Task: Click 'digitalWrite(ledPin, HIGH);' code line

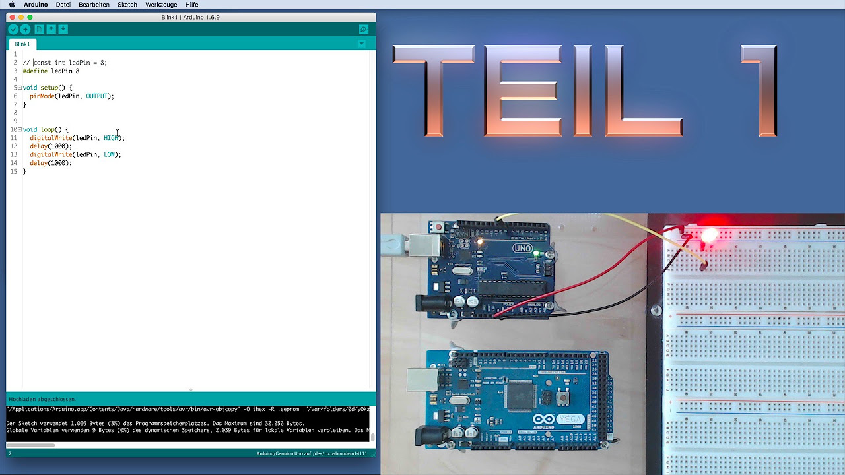Action: pyautogui.click(x=77, y=138)
